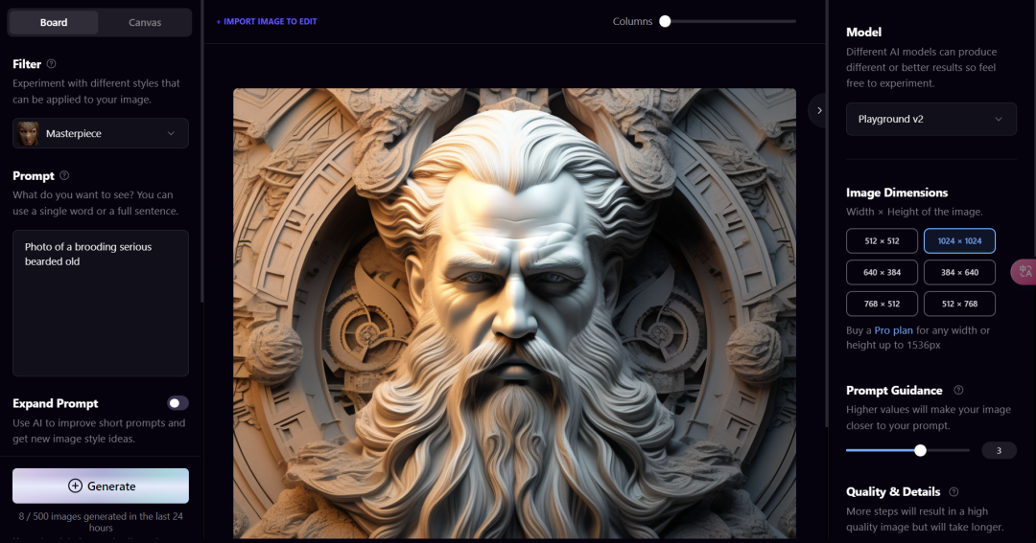Toggle the Expand Prompt switch
Viewport: 1036px width, 543px height.
[x=177, y=403]
